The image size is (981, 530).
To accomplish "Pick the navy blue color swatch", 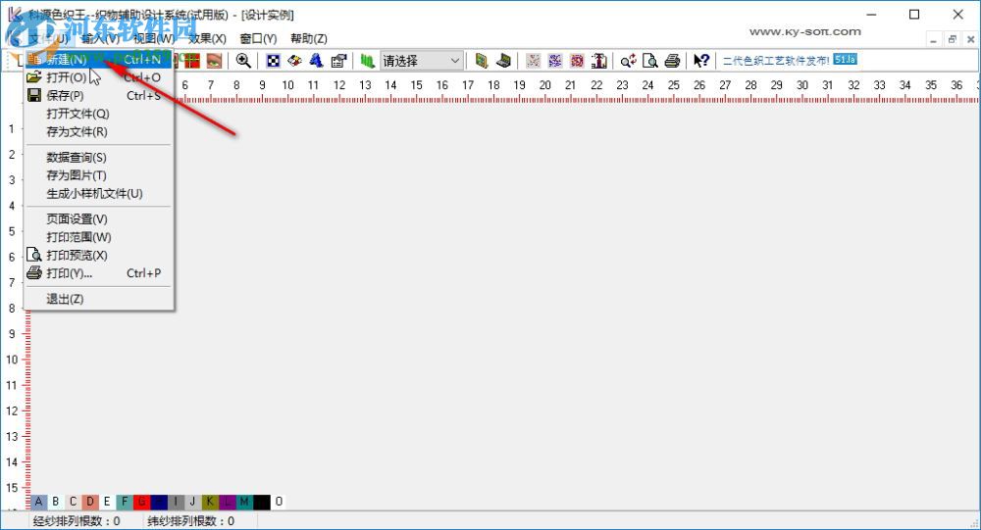I will pos(159,502).
